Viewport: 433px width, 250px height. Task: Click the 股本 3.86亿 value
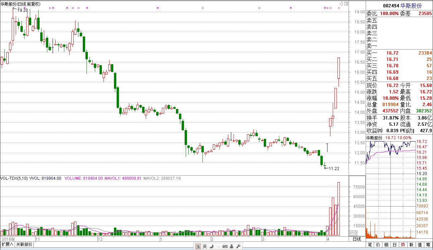coord(425,118)
